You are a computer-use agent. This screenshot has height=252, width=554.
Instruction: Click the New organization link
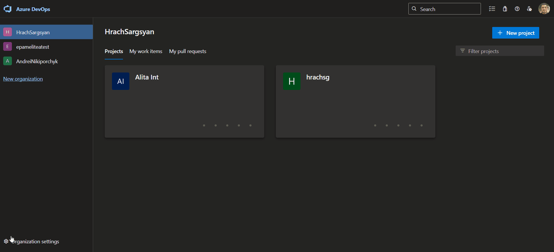point(23,79)
